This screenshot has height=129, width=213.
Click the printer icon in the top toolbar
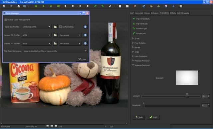(19, 6)
